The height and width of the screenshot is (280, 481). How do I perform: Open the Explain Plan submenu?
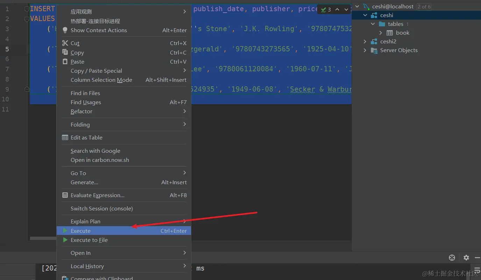click(124, 221)
